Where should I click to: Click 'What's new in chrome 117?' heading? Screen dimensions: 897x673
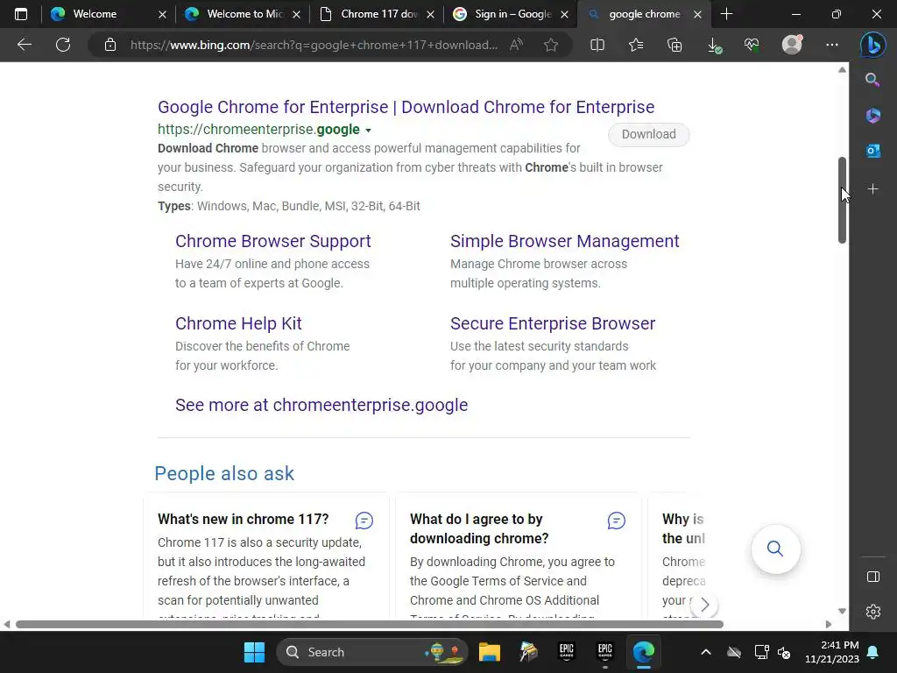click(x=244, y=519)
